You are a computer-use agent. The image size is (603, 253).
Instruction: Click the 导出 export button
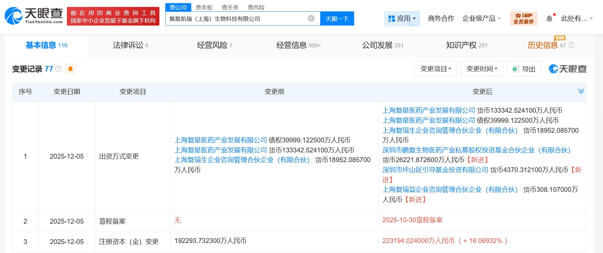pyautogui.click(x=524, y=69)
